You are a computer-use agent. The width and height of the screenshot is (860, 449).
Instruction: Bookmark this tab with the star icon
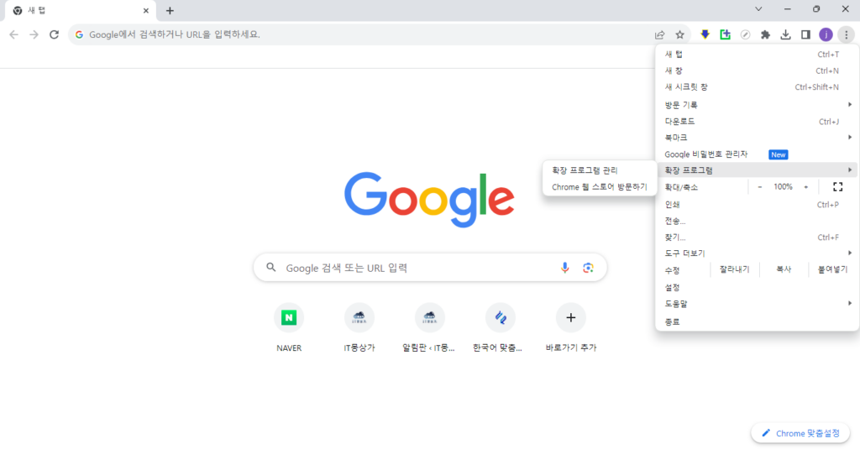click(x=680, y=34)
